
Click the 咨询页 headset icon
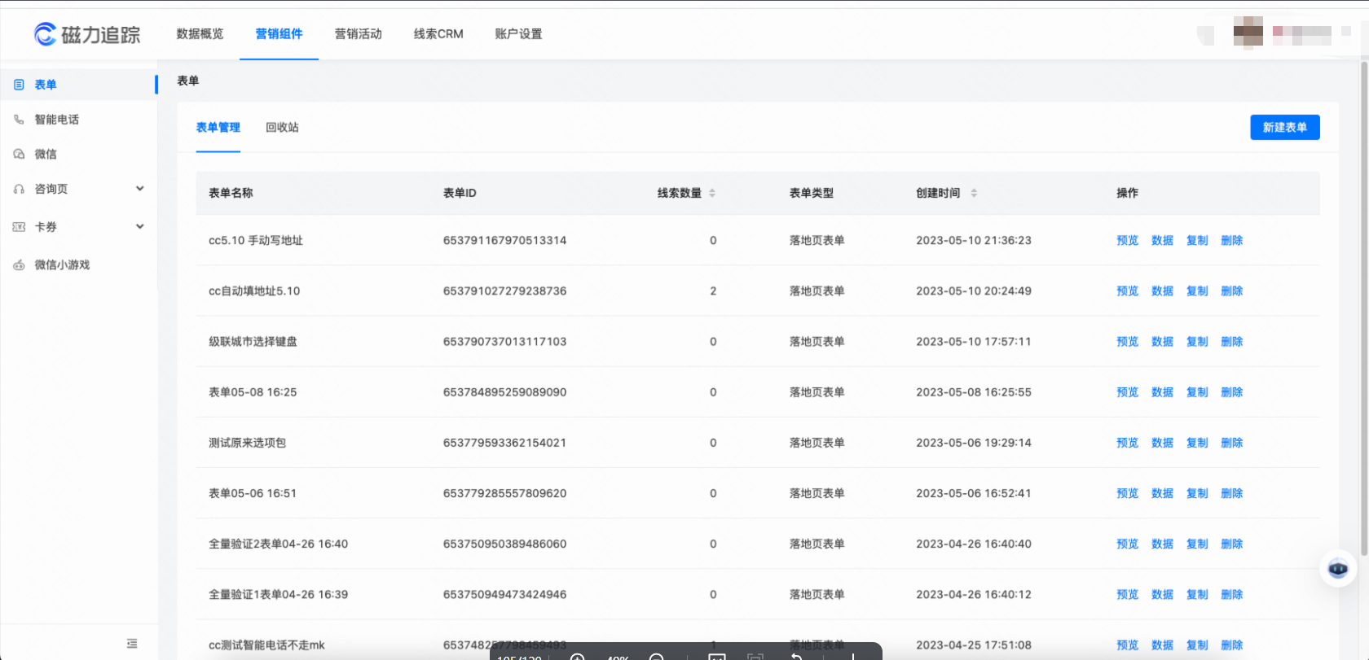[19, 189]
